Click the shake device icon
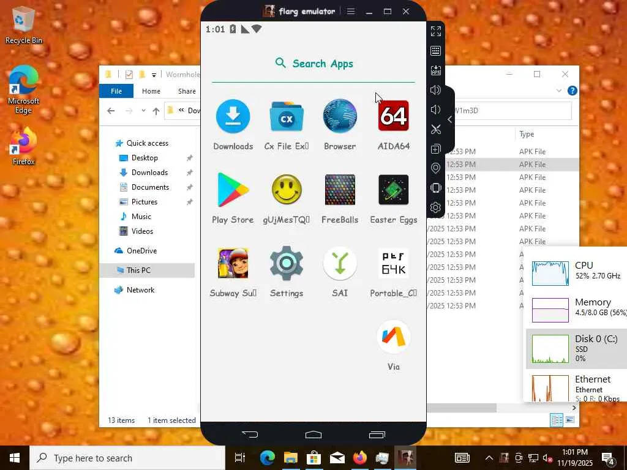This screenshot has height=470, width=627. pyautogui.click(x=436, y=188)
